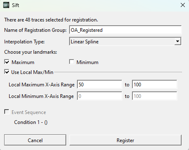The height and width of the screenshot is (150, 189).
Task: Click the '48 traces selected' message text
Action: pos(51,20)
